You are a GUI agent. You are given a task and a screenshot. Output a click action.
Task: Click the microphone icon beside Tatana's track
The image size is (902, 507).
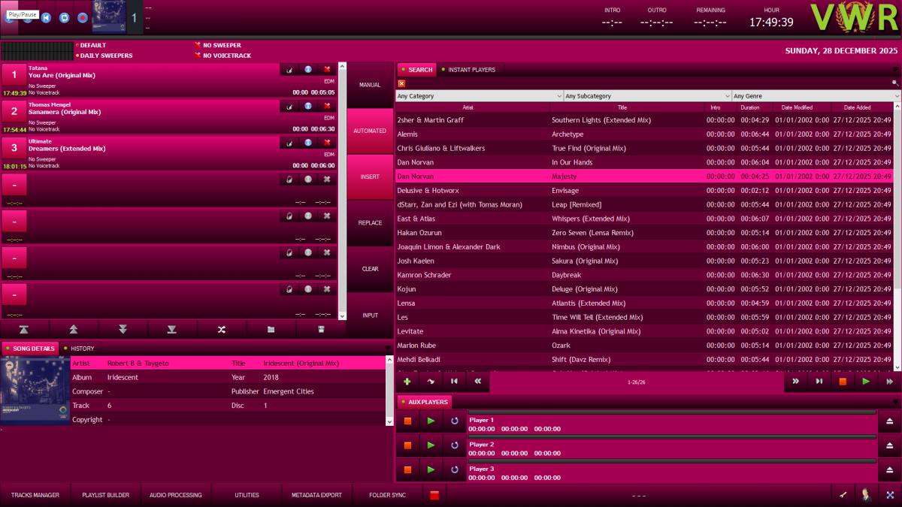tap(289, 69)
